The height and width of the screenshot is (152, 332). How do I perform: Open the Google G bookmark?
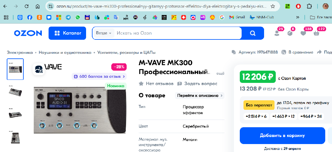coord(222,17)
